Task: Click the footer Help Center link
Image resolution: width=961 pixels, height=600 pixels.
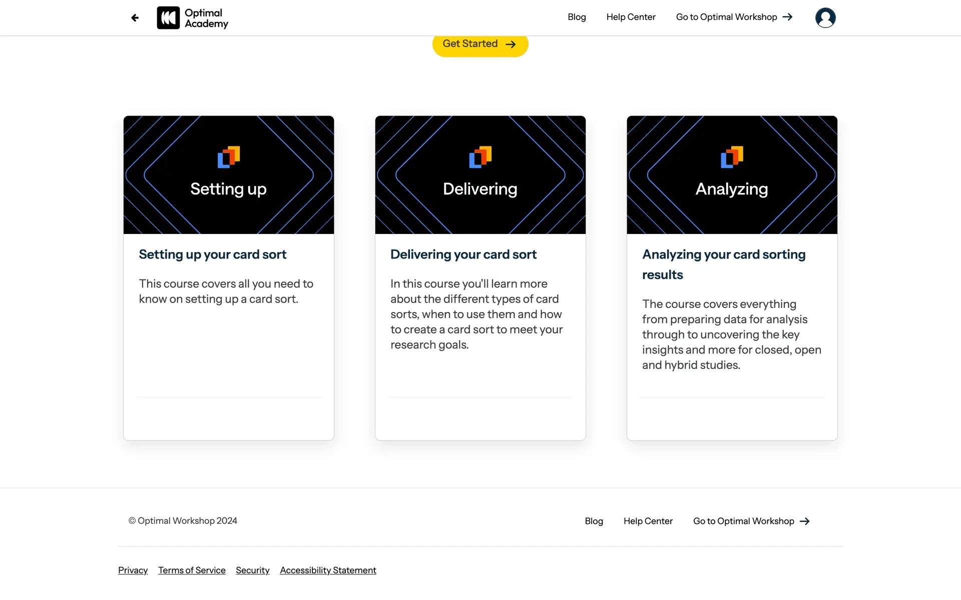Action: coord(648,521)
